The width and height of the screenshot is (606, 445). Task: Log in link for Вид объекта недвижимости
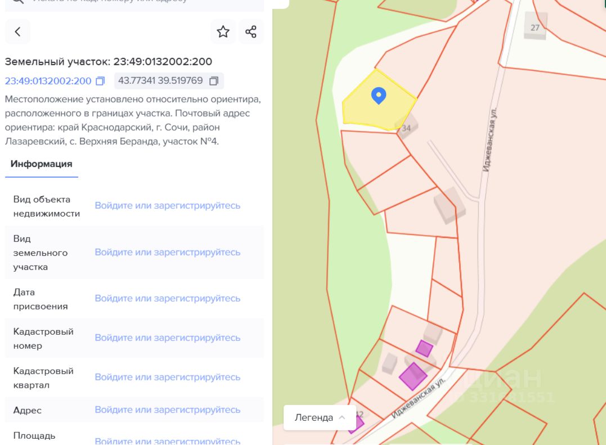click(x=167, y=205)
